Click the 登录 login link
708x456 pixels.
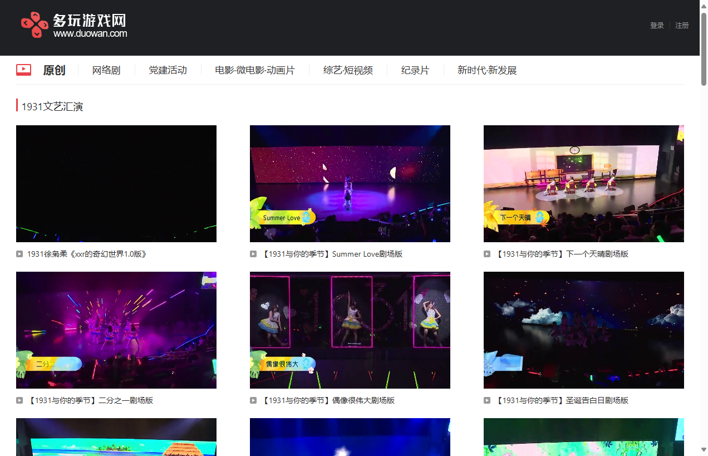pos(657,26)
